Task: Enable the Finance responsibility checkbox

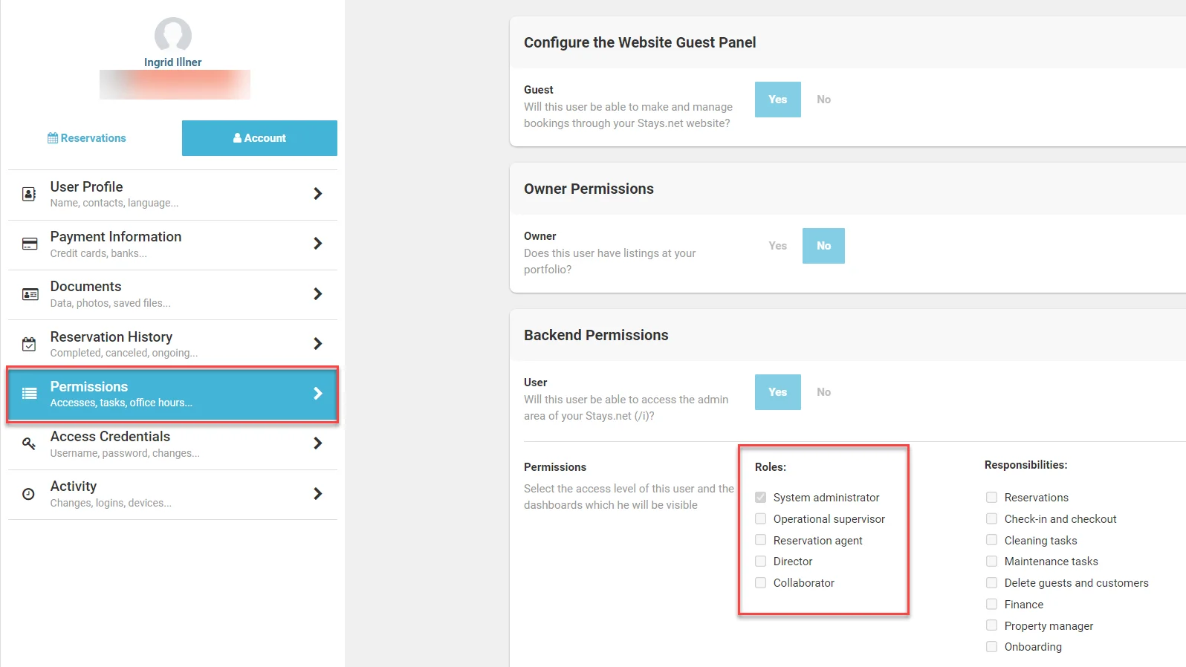Action: click(x=991, y=604)
